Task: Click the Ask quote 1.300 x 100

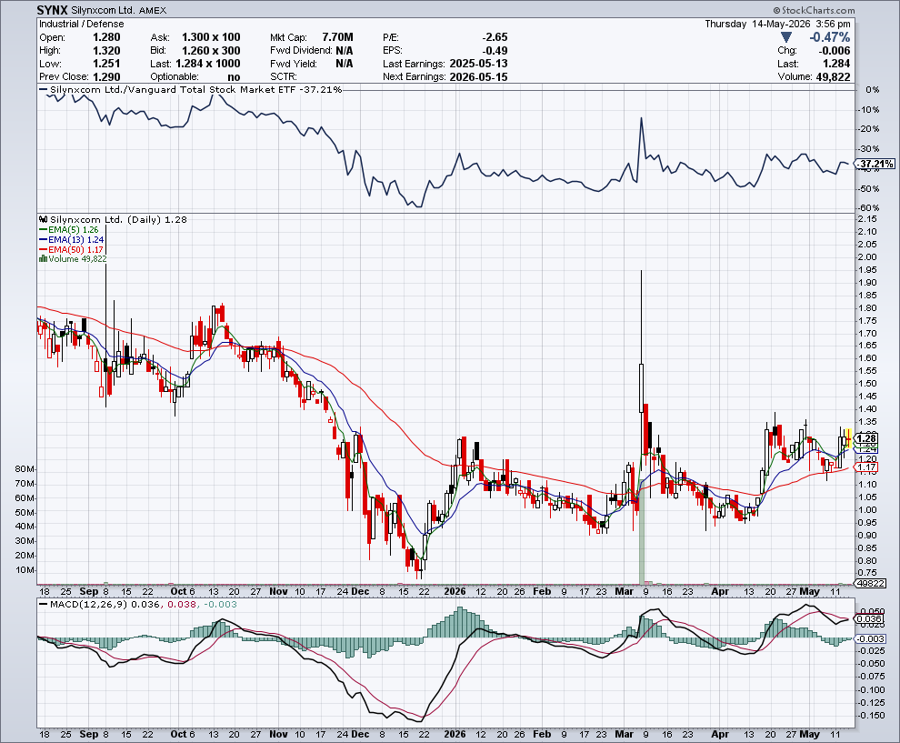Action: 211,37
